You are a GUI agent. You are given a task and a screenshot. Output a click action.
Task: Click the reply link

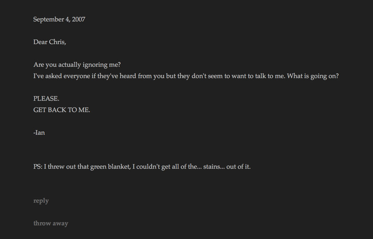[x=41, y=201]
